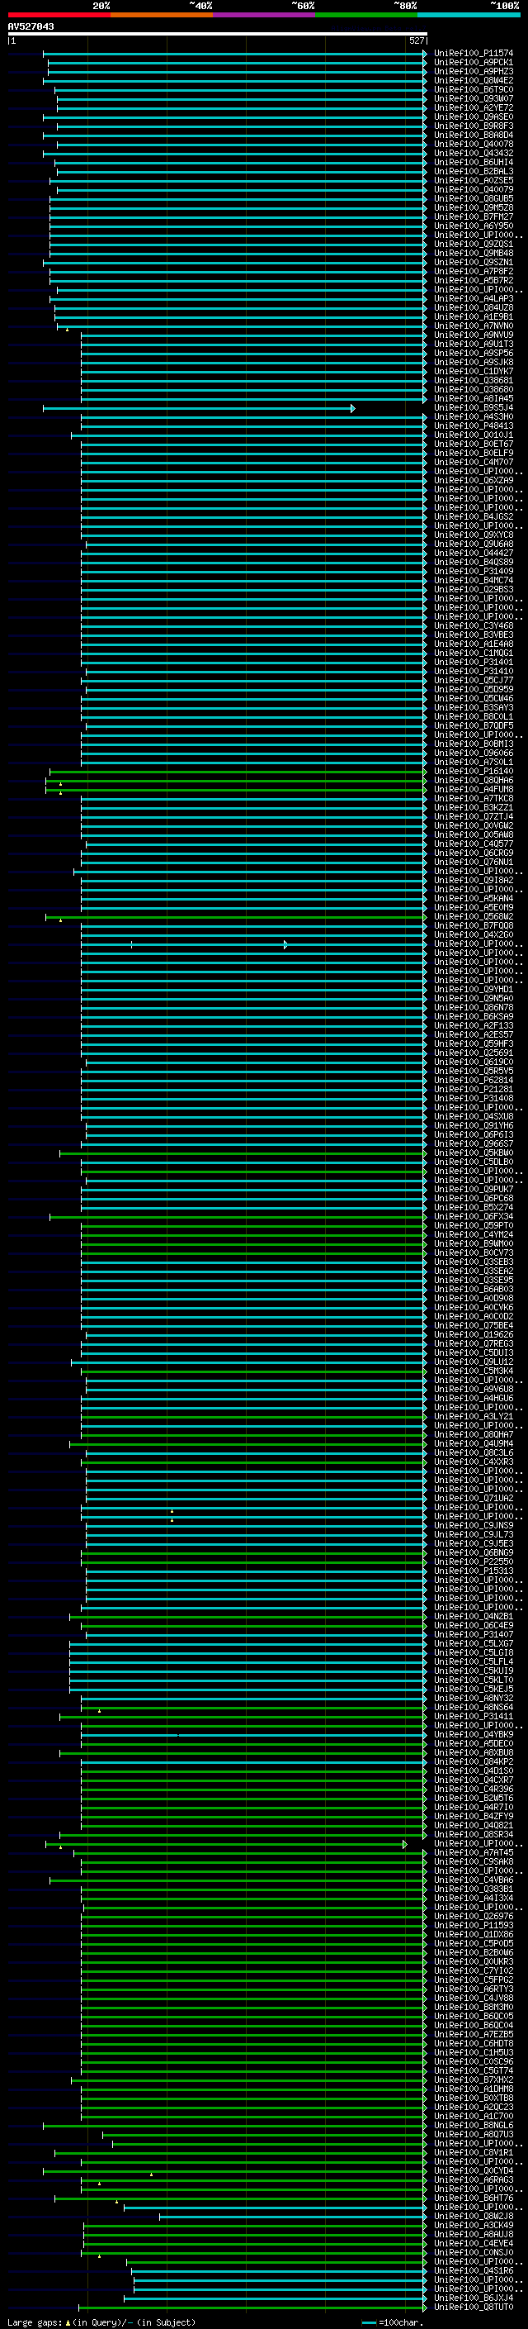This screenshot has height=2329, width=528.
Task: Open hit UniRef100_Q8TUT0
Action: pos(474,2308)
